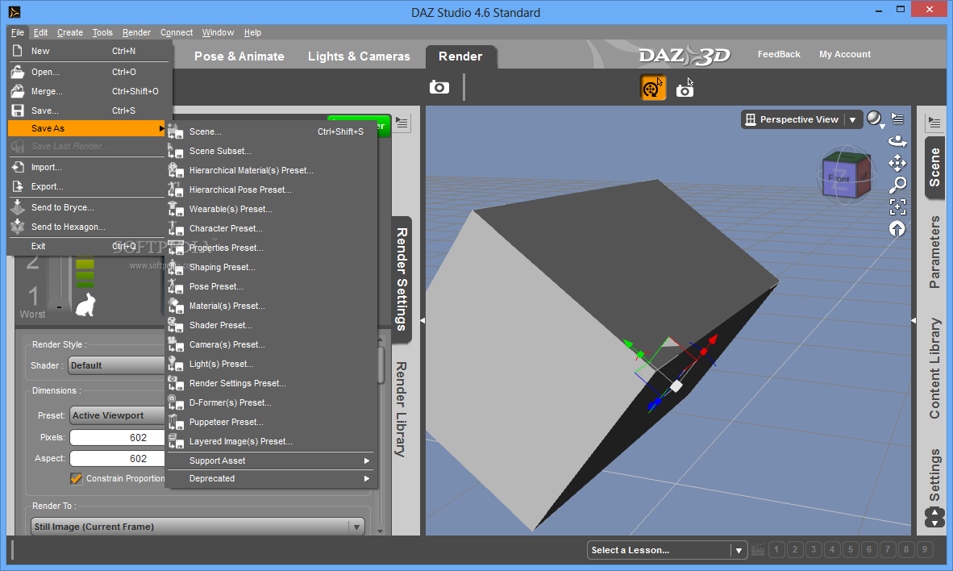Open the Scene side tab
953x571 pixels.
click(x=934, y=167)
